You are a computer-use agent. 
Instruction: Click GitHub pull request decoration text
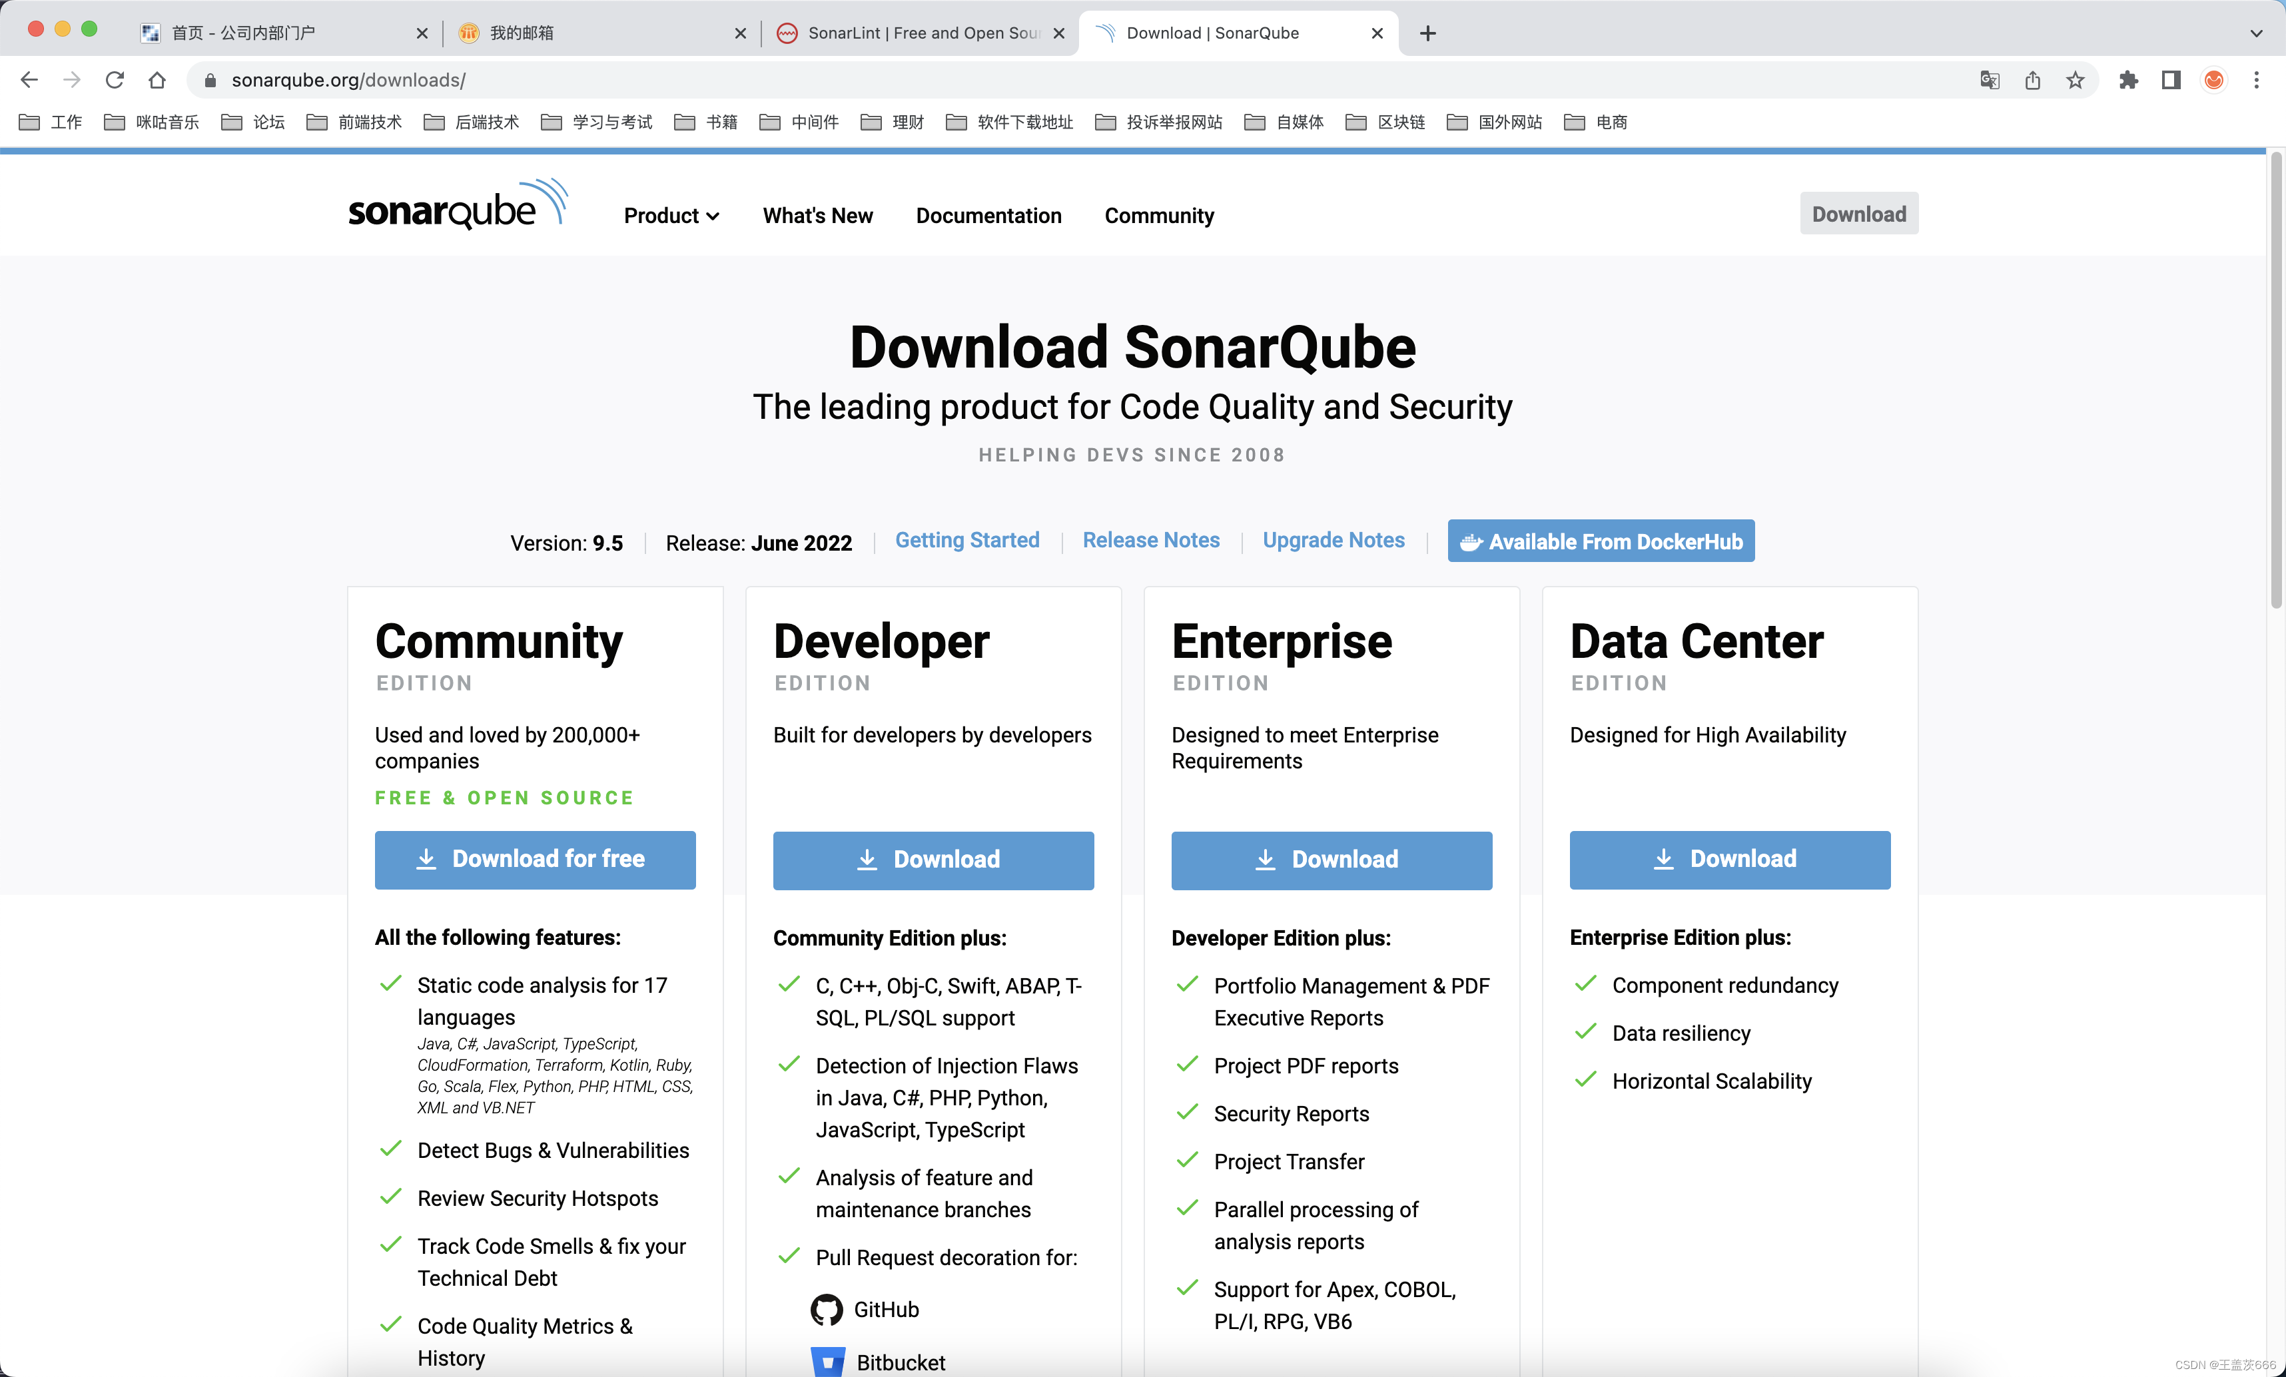pyautogui.click(x=886, y=1309)
